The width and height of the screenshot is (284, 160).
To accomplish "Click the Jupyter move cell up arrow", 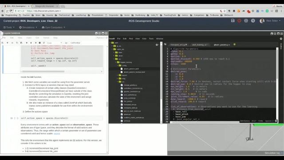I will coord(27,43).
